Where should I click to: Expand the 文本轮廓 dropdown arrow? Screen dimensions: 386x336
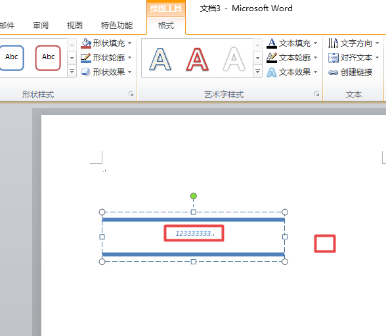coord(315,58)
